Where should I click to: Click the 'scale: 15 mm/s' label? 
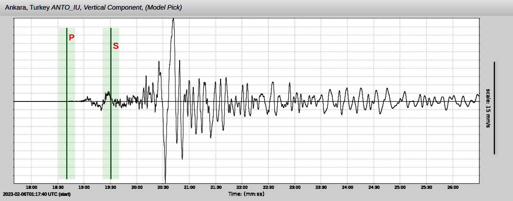(x=488, y=108)
